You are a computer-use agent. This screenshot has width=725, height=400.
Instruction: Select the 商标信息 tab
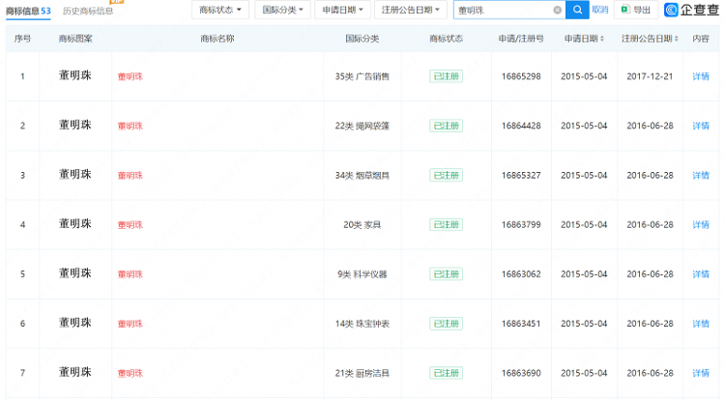pyautogui.click(x=28, y=11)
